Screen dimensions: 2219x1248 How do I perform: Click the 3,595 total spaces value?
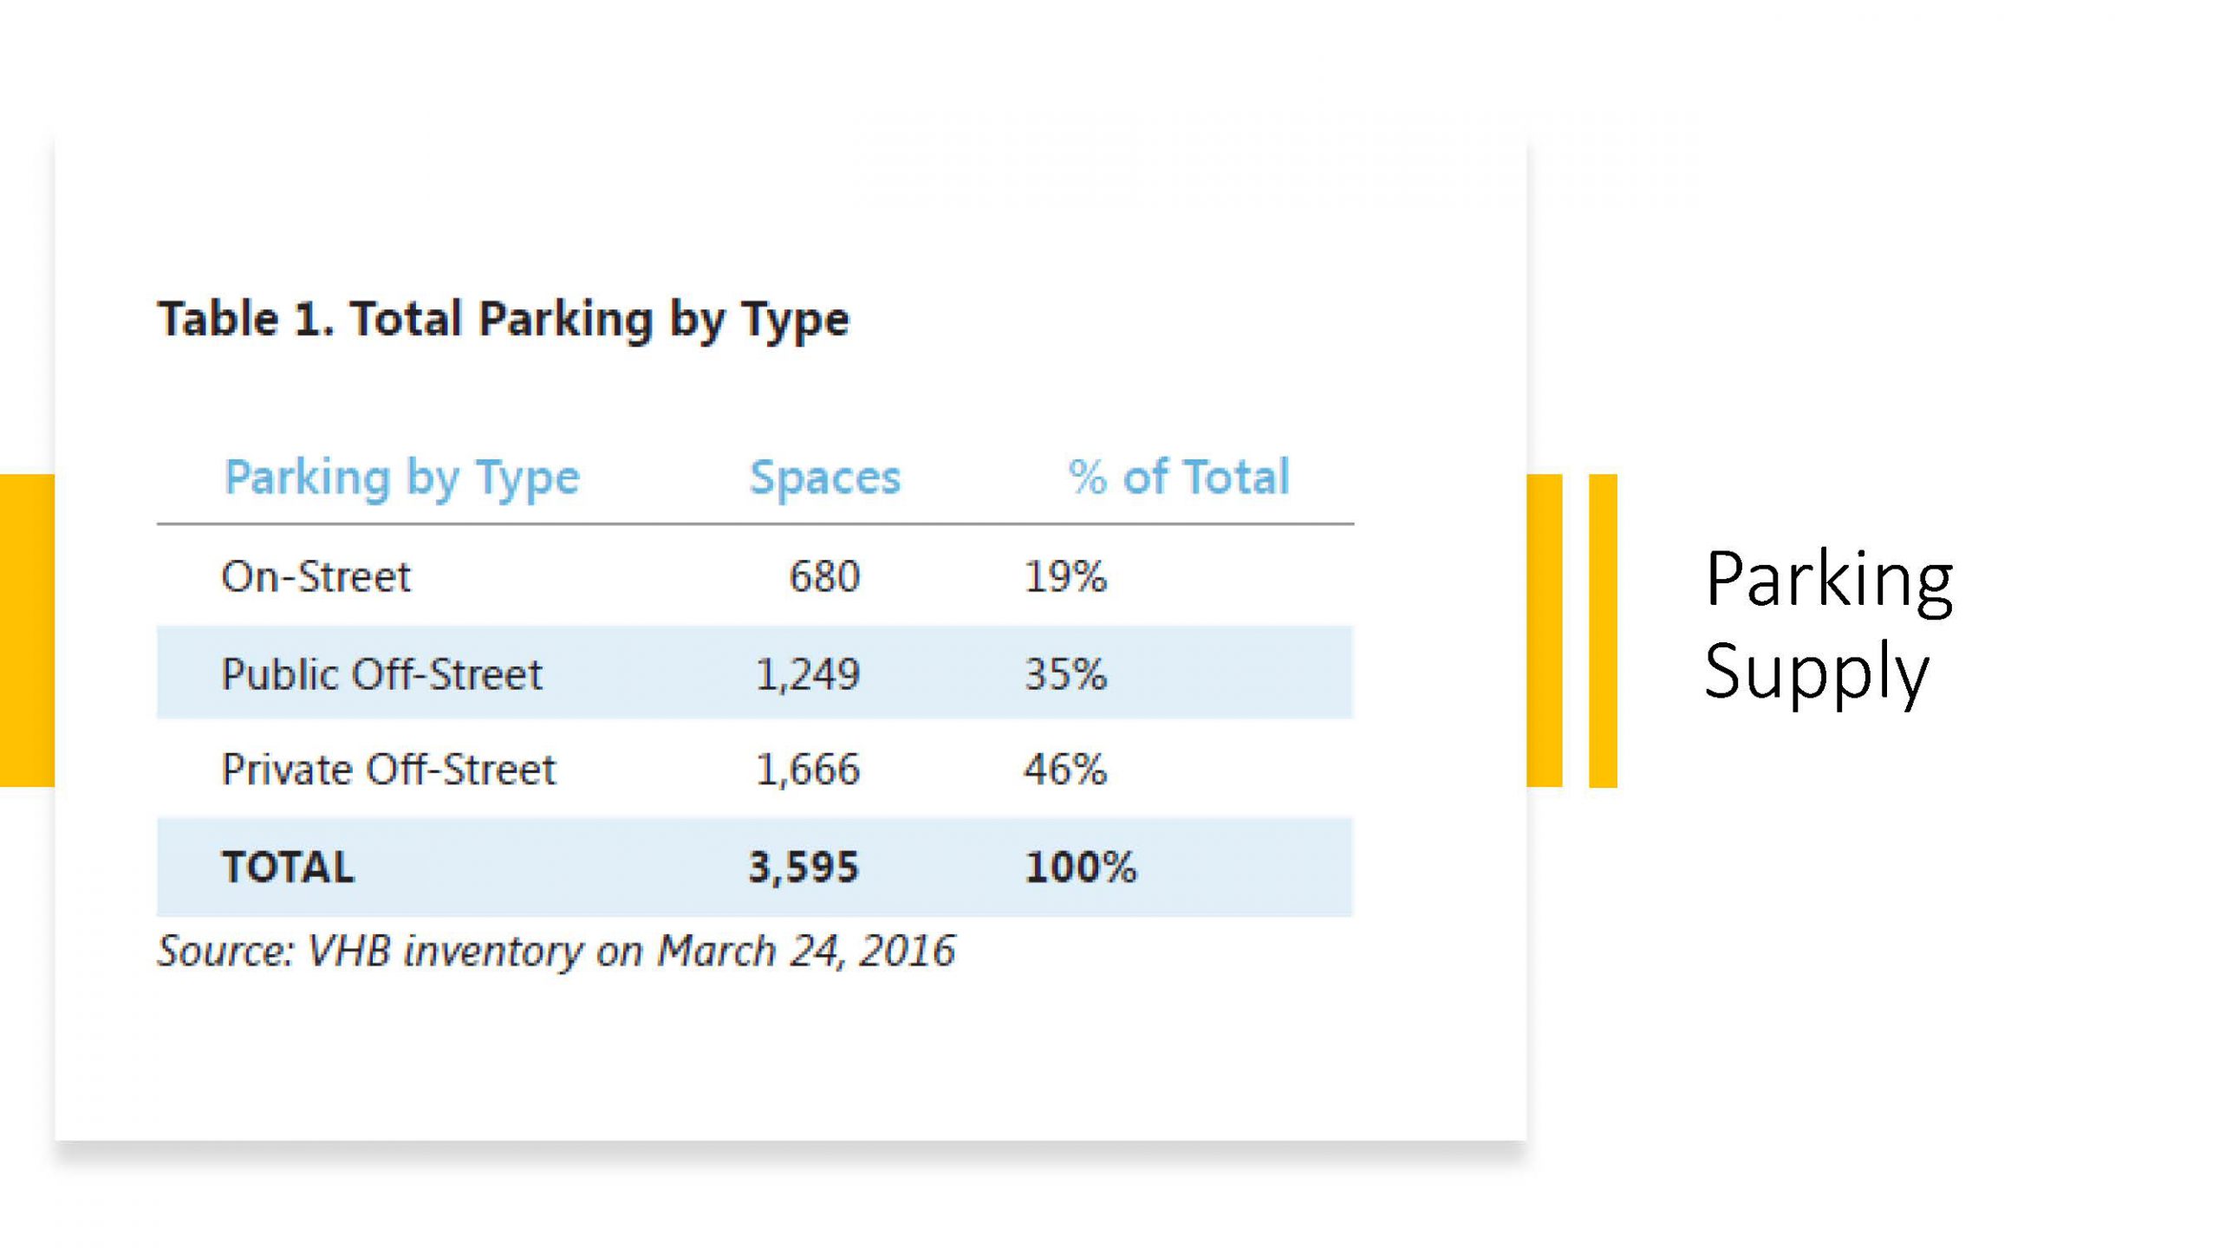click(803, 868)
